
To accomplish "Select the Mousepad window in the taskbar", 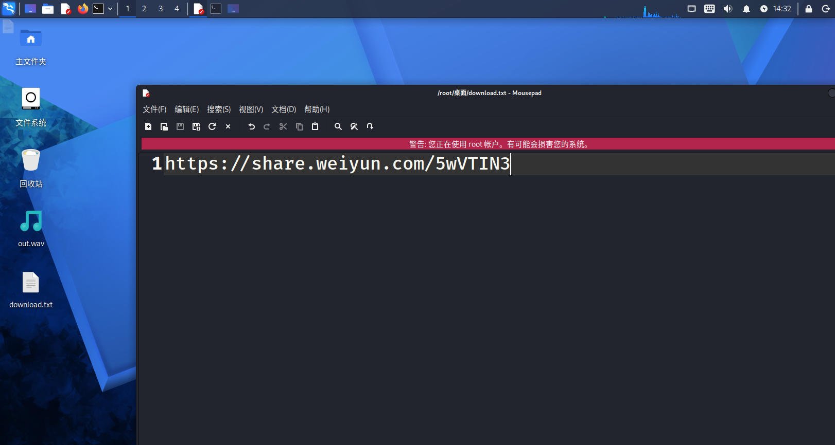I will pyautogui.click(x=198, y=9).
